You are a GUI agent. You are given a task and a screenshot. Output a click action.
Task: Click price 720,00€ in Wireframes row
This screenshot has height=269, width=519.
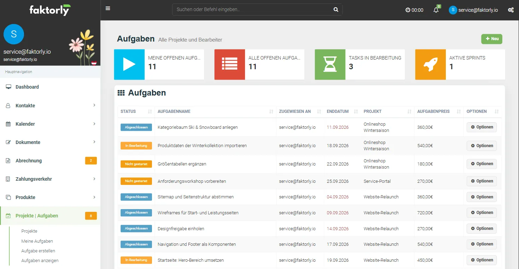pos(425,213)
